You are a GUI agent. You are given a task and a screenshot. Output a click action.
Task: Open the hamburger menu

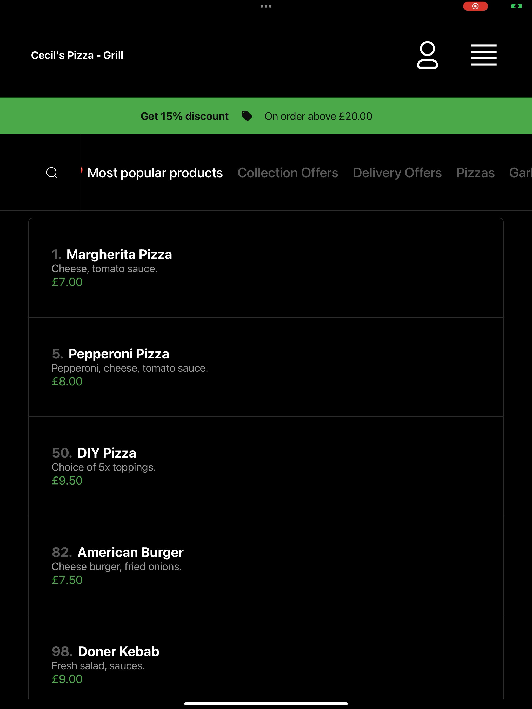pyautogui.click(x=484, y=55)
